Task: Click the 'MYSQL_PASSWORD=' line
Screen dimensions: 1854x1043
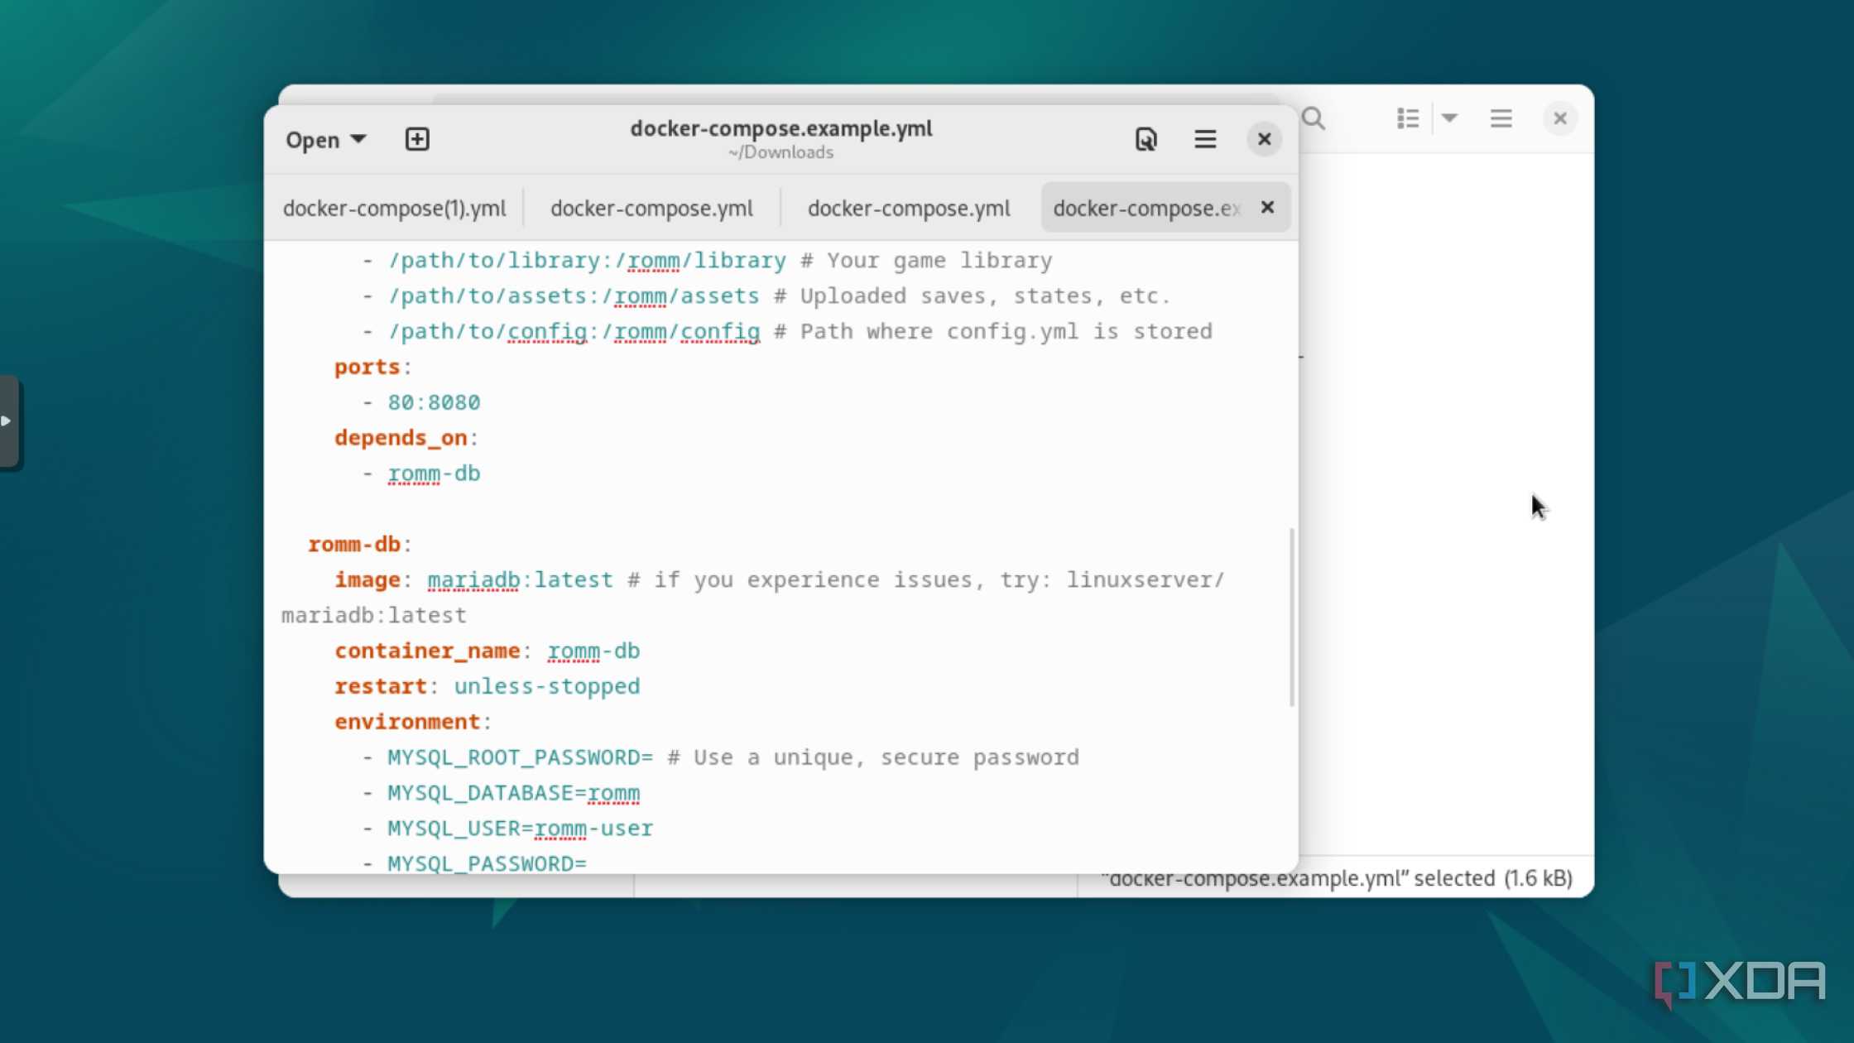Action: 487,864
